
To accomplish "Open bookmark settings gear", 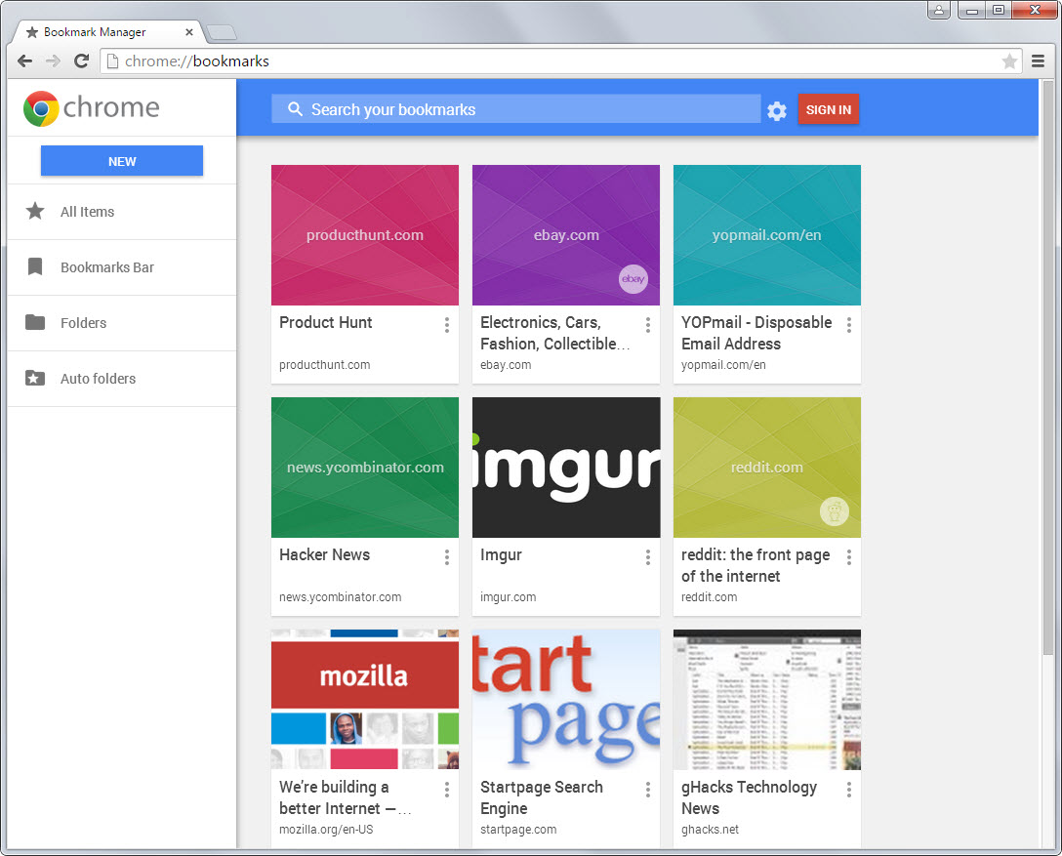I will pyautogui.click(x=777, y=111).
